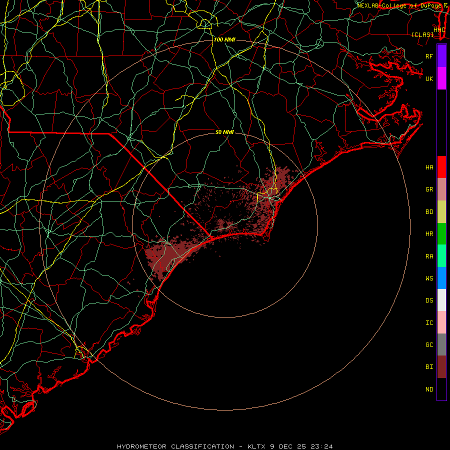The image size is (450, 450).
Task: Click the 100 NMI range ring label
Action: click(224, 39)
